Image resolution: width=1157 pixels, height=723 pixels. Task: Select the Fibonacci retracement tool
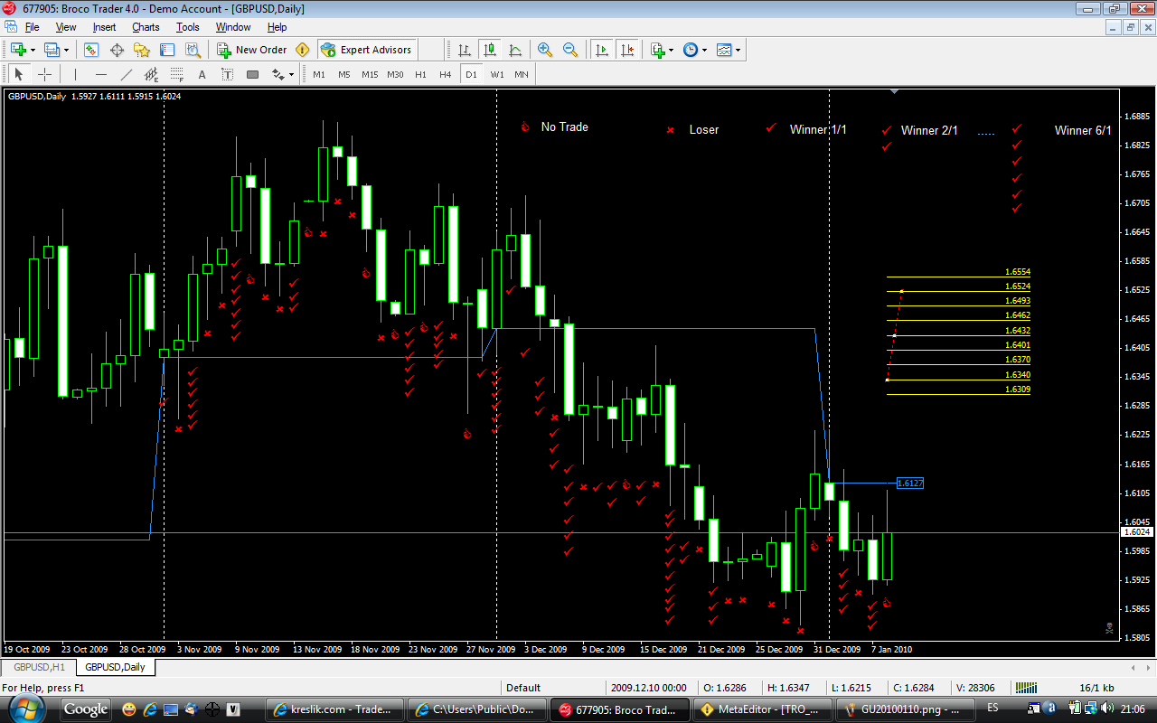coord(177,74)
